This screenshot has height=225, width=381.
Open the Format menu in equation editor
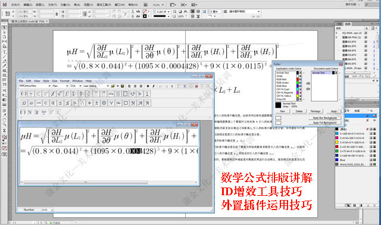pyautogui.click(x=65, y=81)
